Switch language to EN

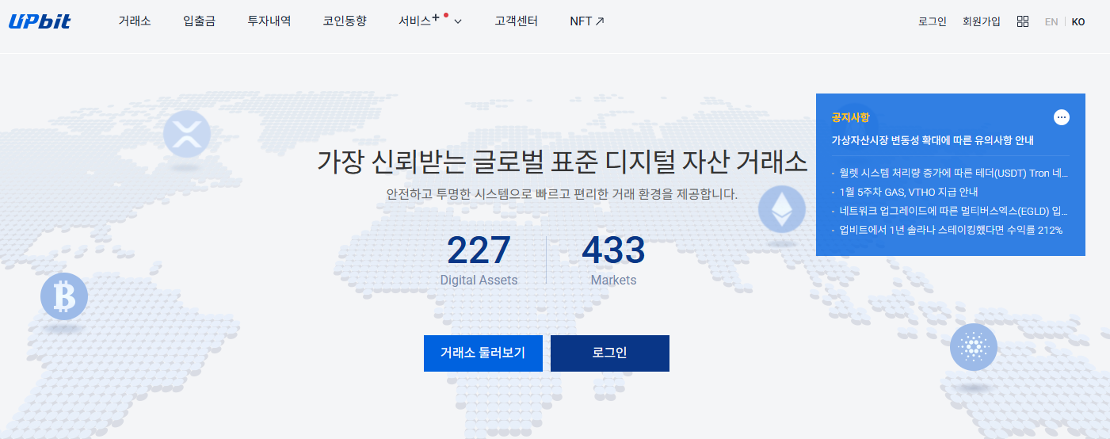[1051, 22]
